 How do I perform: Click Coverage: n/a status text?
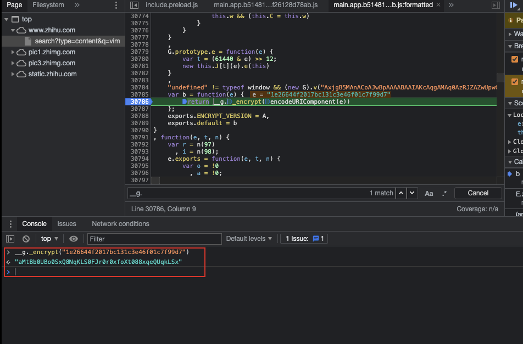tap(477, 209)
